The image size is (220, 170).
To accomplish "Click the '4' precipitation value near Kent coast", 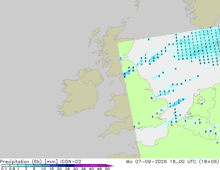I will pos(175,112).
